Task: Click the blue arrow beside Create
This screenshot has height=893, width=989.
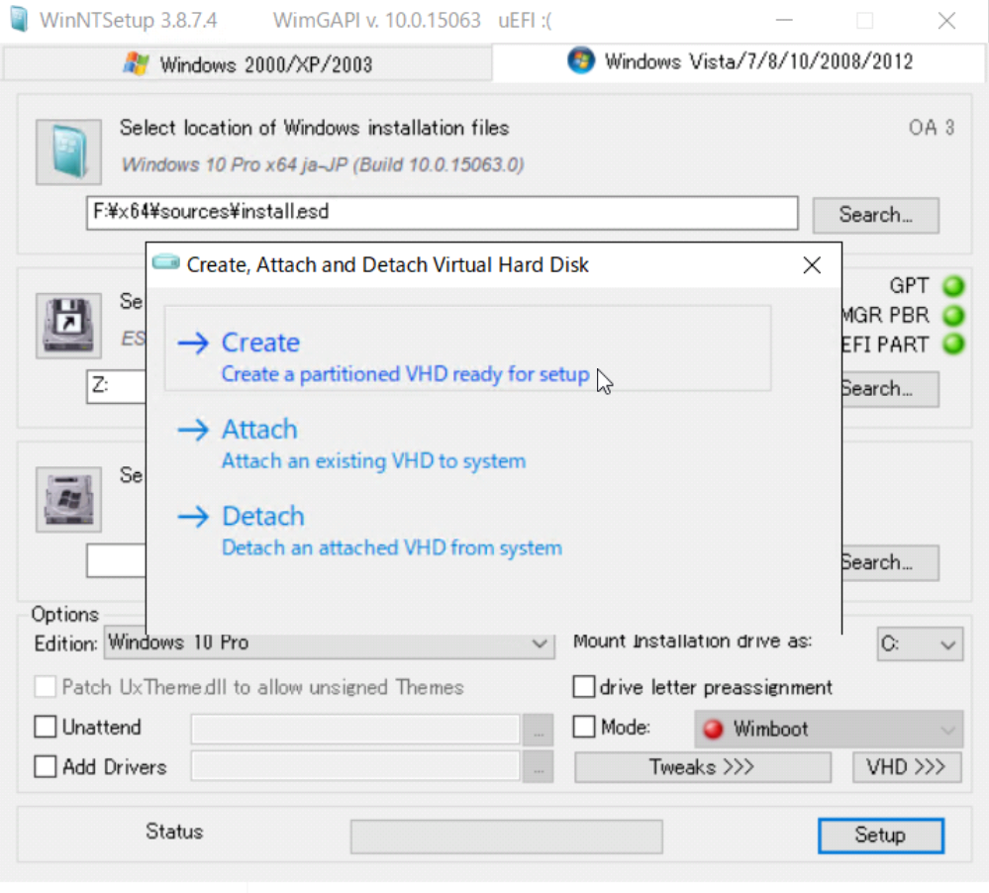Action: [193, 344]
